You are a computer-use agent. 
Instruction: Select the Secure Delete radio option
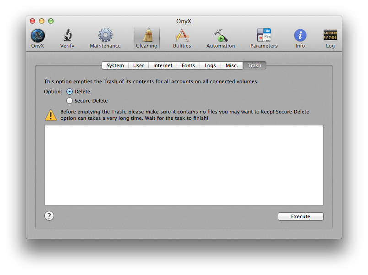pyautogui.click(x=70, y=101)
